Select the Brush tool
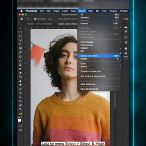Viewport: 146px width, 146px height. [20, 60]
